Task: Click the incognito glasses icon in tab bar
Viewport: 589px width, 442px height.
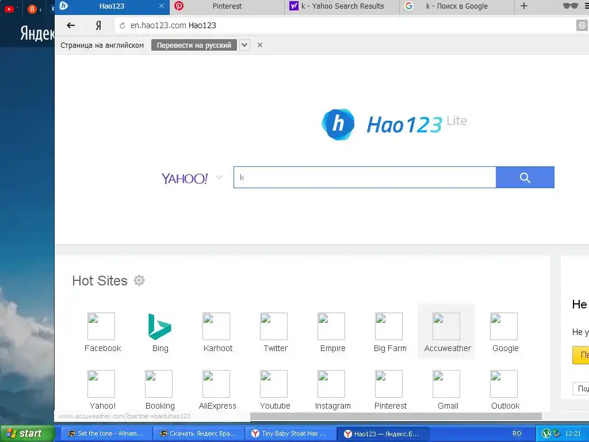Action: [570, 6]
